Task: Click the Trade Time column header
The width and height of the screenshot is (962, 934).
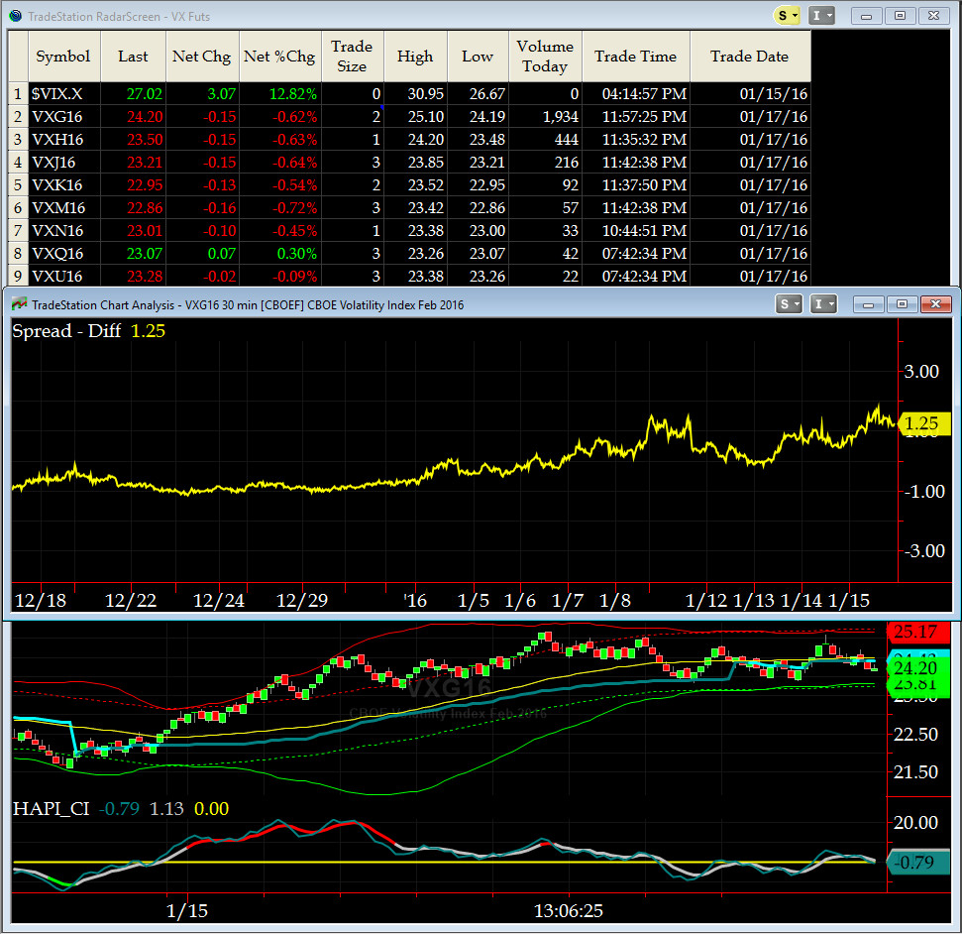Action: point(636,57)
